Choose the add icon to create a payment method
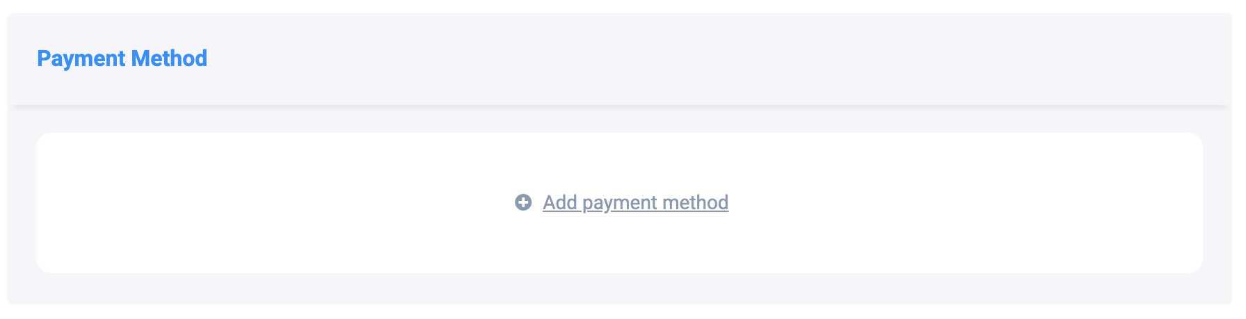1246x319 pixels. (523, 202)
